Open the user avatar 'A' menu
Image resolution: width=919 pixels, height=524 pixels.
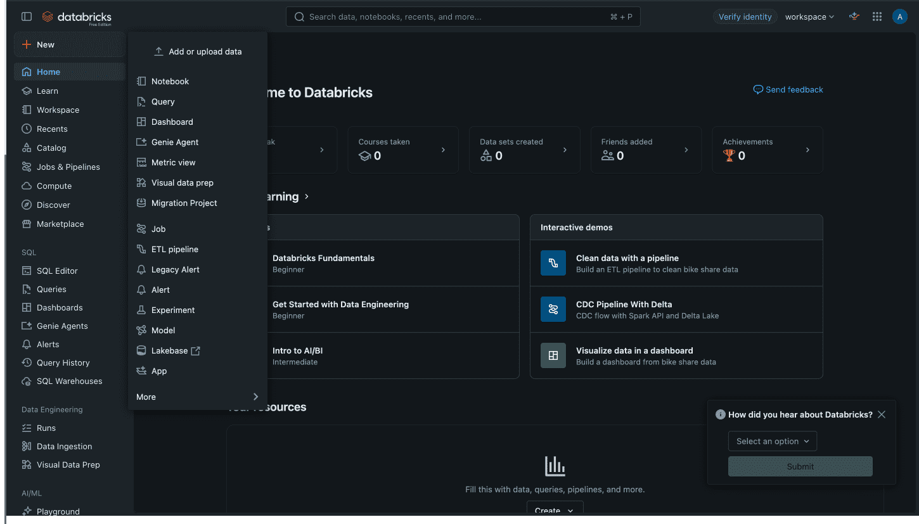pyautogui.click(x=899, y=16)
